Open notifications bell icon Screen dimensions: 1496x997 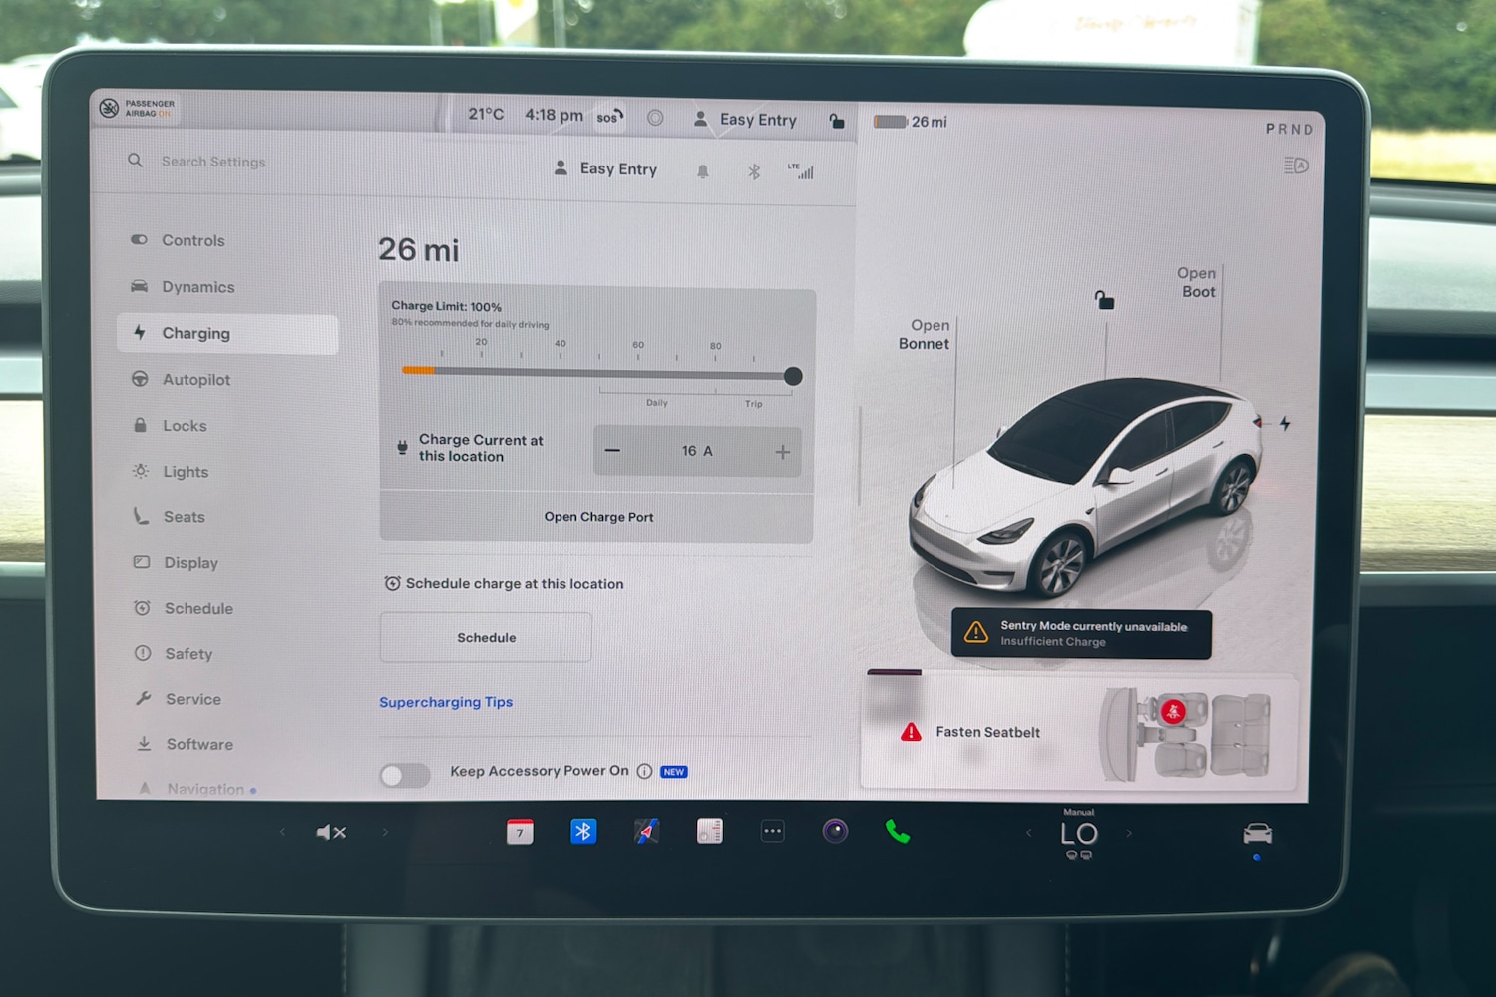pos(702,171)
